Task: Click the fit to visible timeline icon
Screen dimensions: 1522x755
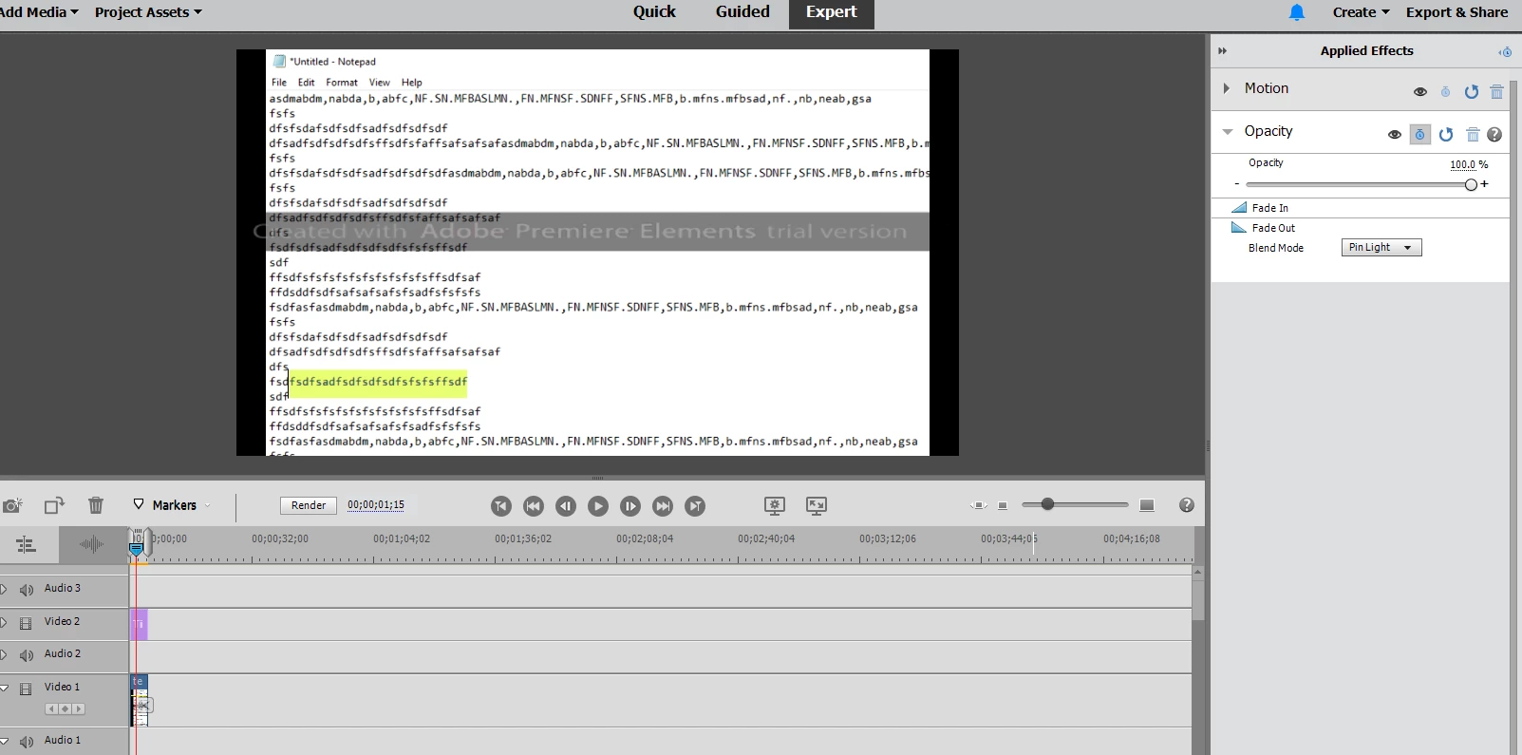Action: (x=979, y=505)
